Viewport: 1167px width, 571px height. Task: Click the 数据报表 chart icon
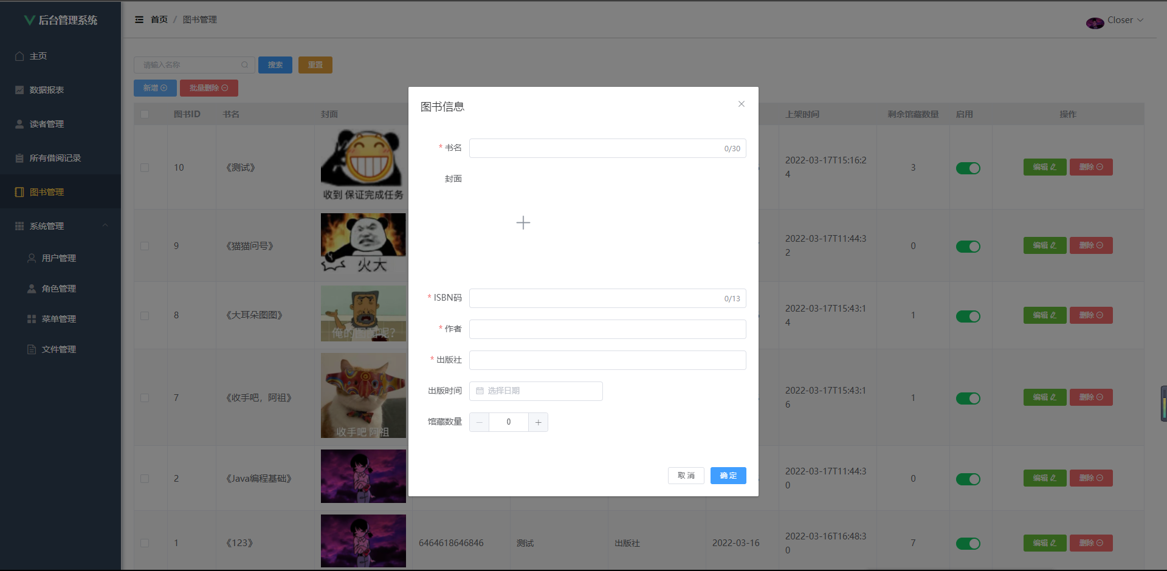pyautogui.click(x=19, y=90)
